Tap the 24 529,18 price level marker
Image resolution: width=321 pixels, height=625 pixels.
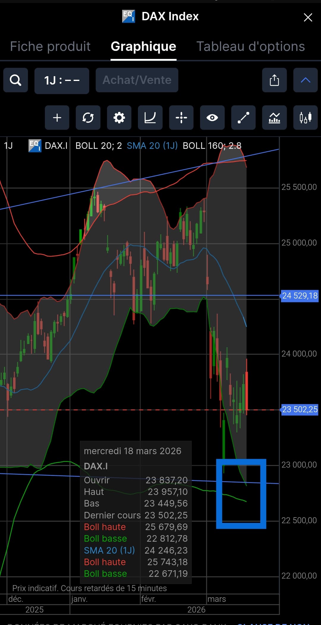tap(300, 296)
